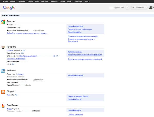This screenshot has height=117, width=154.
Task: Open the user avatar in the header
Action: pos(151,7)
